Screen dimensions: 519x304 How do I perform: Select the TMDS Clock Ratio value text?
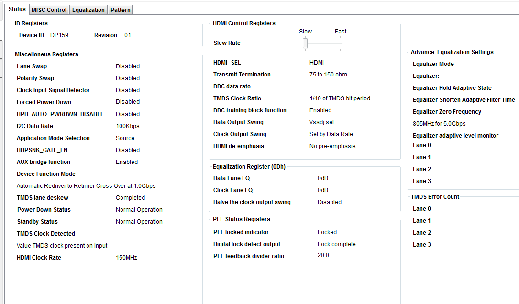click(340, 98)
